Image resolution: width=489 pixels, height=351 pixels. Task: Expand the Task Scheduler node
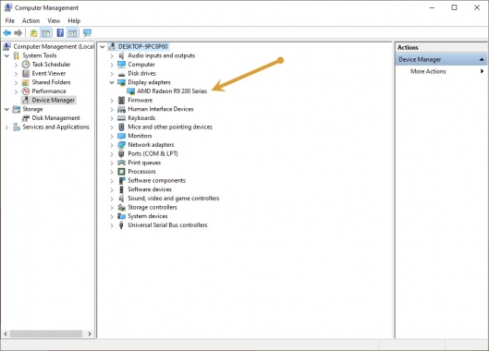click(x=17, y=65)
